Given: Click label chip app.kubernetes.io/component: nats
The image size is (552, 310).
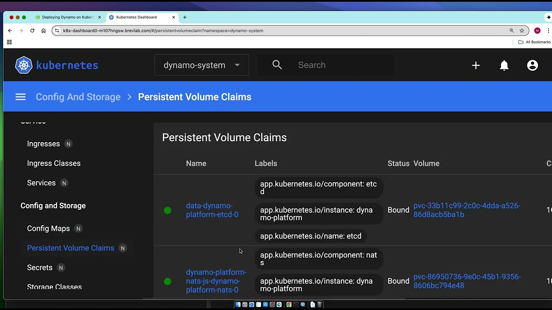Looking at the screenshot, I should [x=318, y=259].
